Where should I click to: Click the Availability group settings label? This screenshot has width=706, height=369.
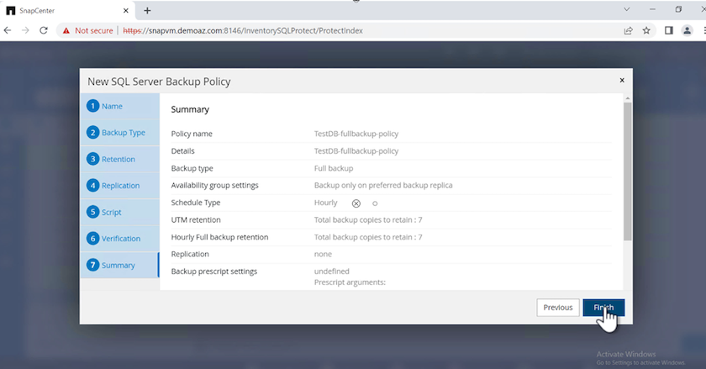[x=215, y=185]
